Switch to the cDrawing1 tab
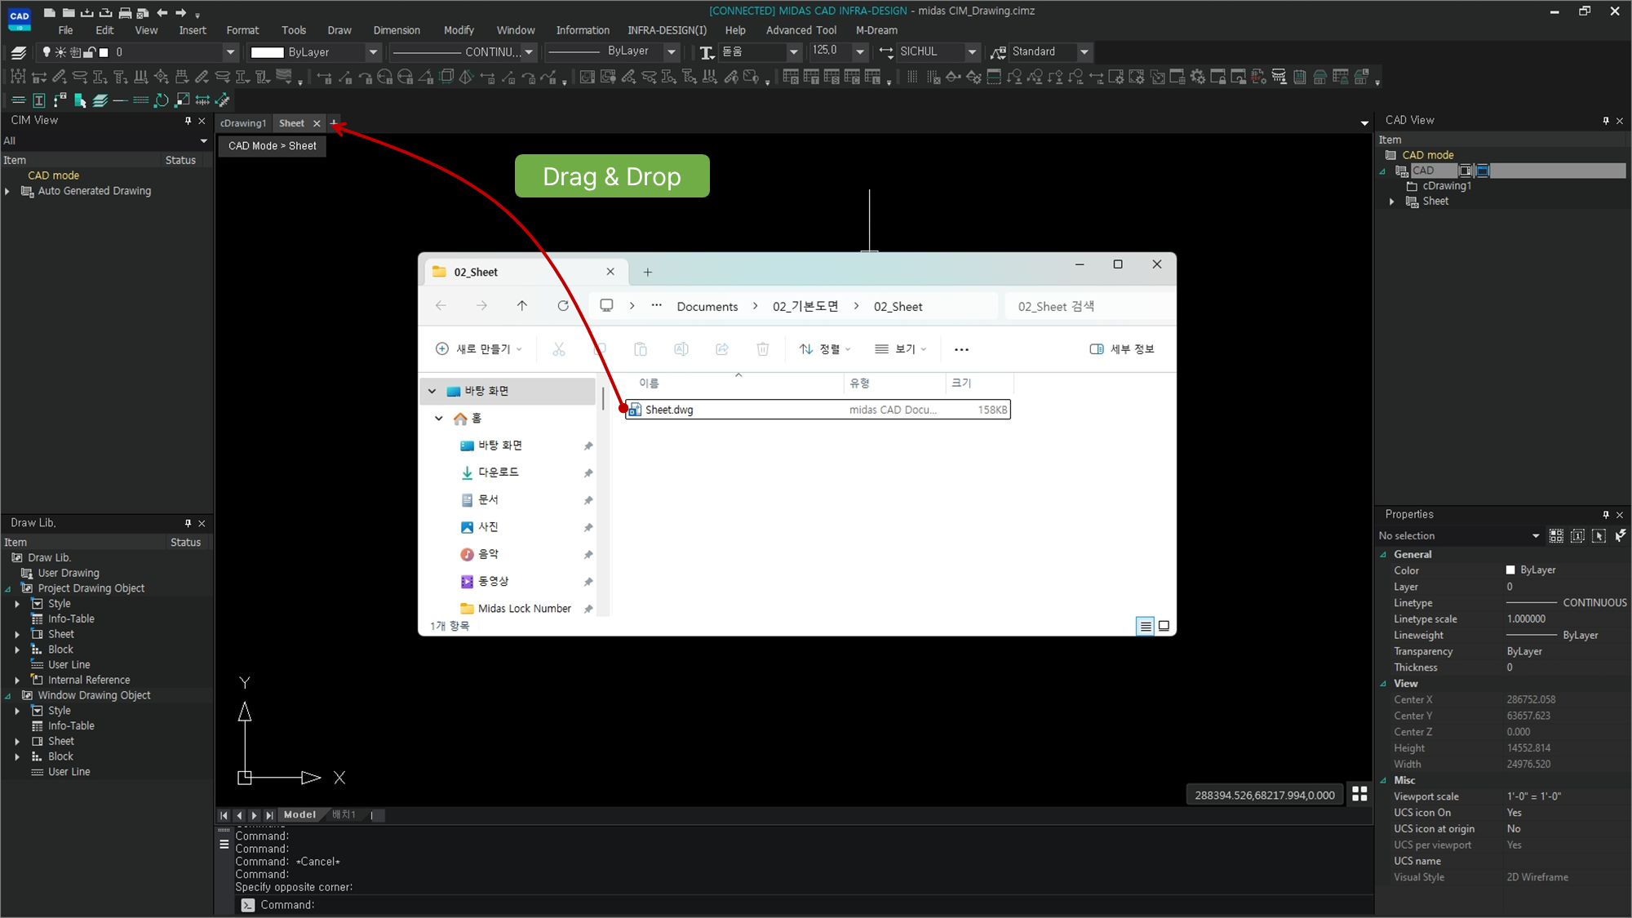Screen dimensions: 1632x918 point(243,123)
